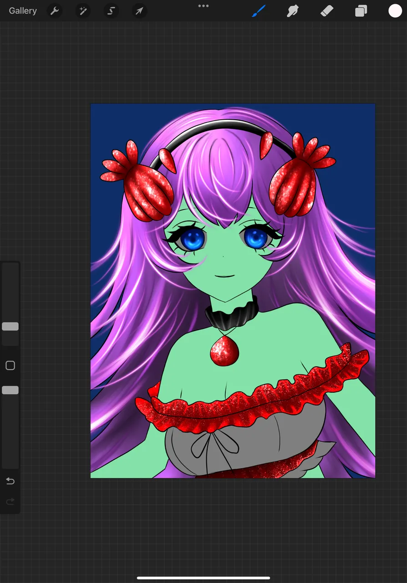Open the white color picker circle

(395, 11)
